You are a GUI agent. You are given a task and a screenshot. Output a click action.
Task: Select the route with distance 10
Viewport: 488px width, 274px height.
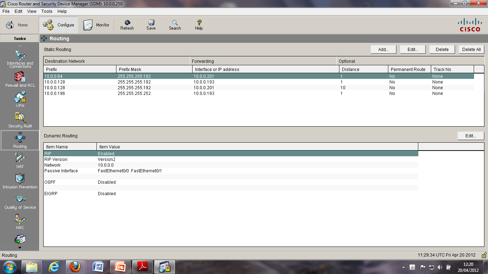coord(259,87)
